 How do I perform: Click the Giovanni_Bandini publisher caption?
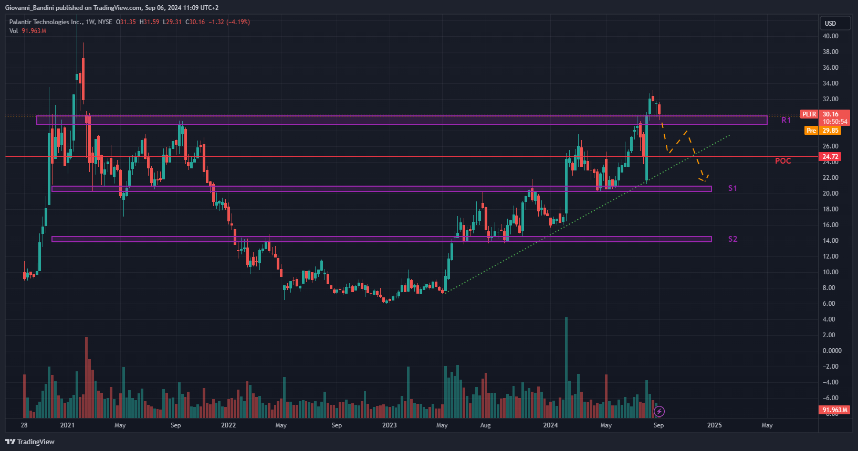tap(112, 8)
